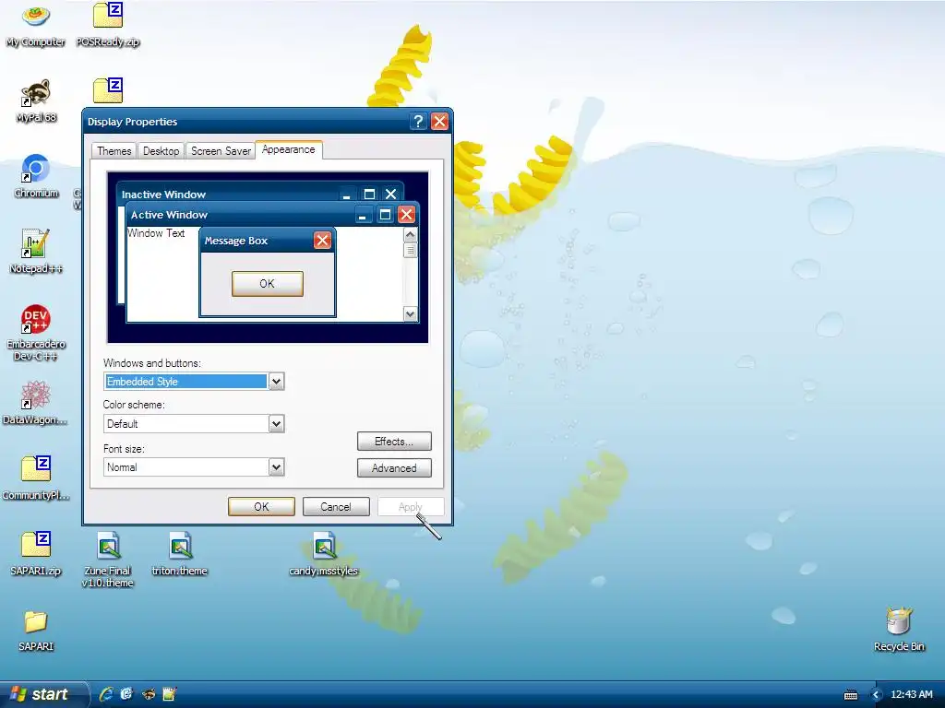Open the SAPARI folder on desktop
The image size is (945, 708).
click(x=36, y=631)
